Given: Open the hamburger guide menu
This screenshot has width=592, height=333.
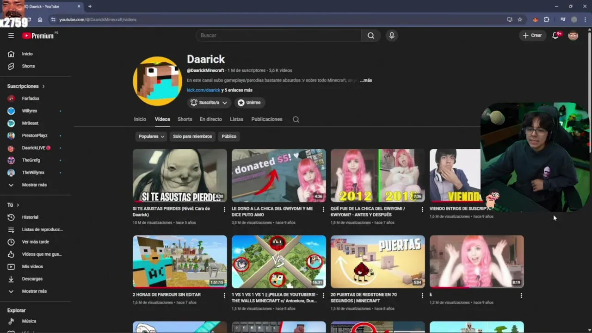Looking at the screenshot, I should click(11, 36).
